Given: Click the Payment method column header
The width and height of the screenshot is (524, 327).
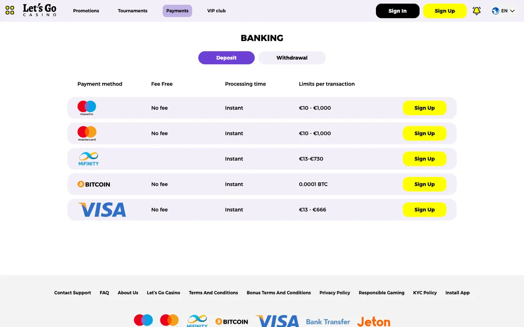Looking at the screenshot, I should point(100,84).
